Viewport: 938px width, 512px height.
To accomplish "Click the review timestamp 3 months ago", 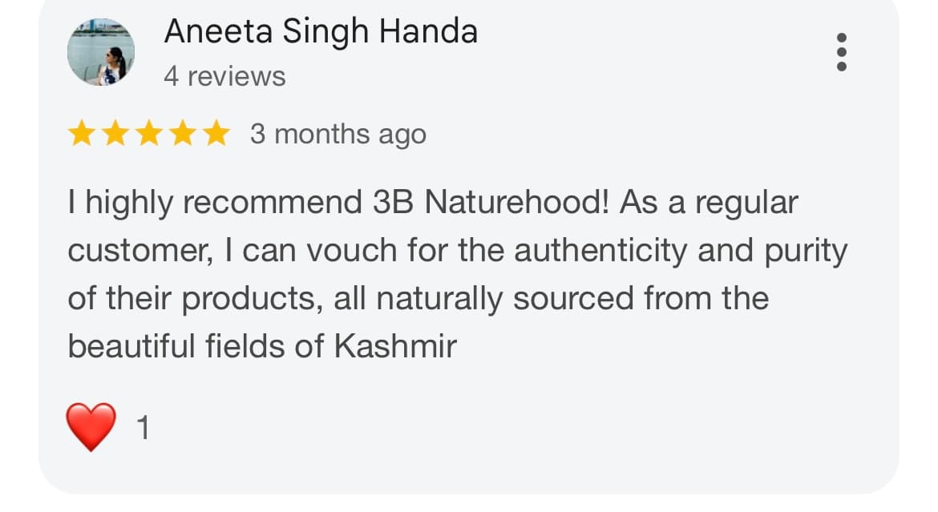I will point(336,134).
